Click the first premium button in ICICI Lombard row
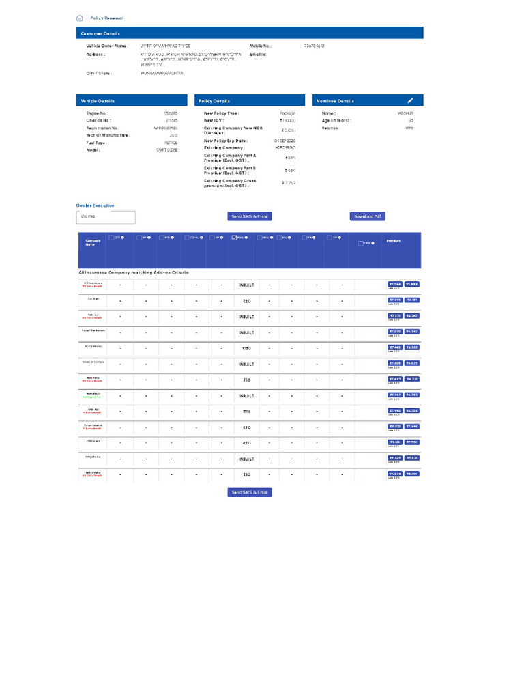This screenshot has height=699, width=524. tap(395, 284)
